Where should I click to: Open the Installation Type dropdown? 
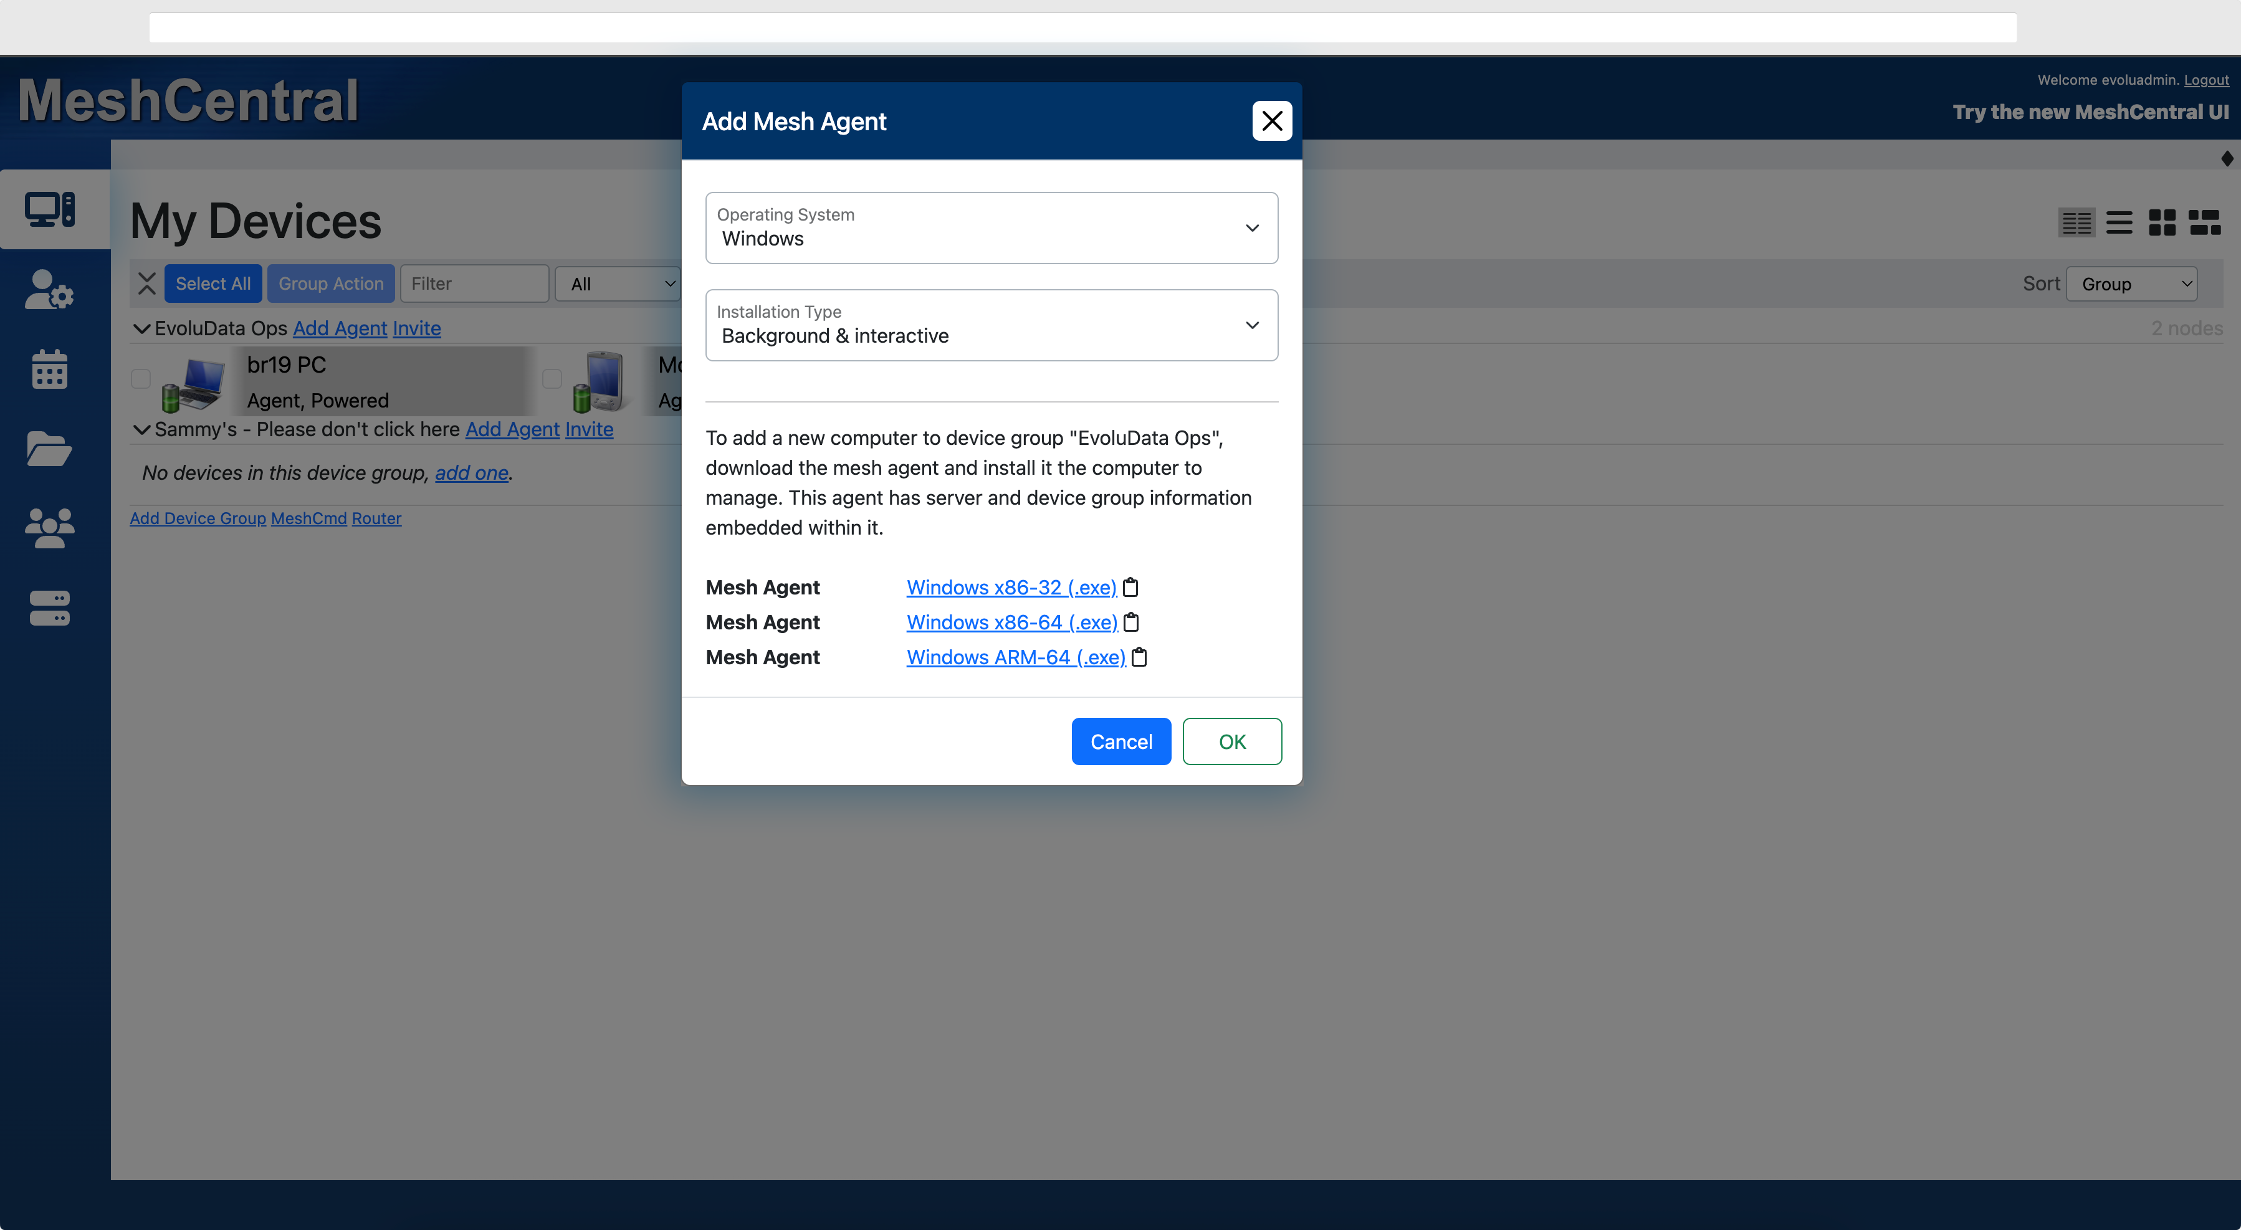pos(991,325)
